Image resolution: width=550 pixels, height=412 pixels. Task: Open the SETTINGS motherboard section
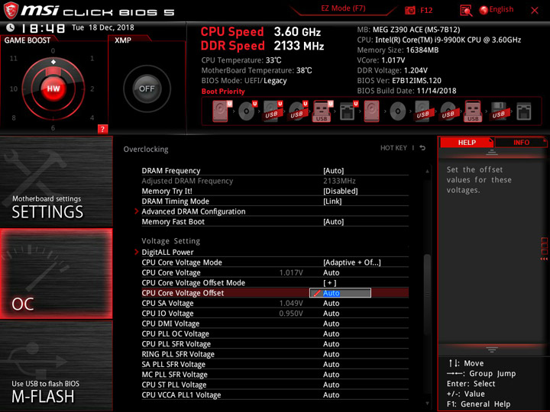pos(56,182)
